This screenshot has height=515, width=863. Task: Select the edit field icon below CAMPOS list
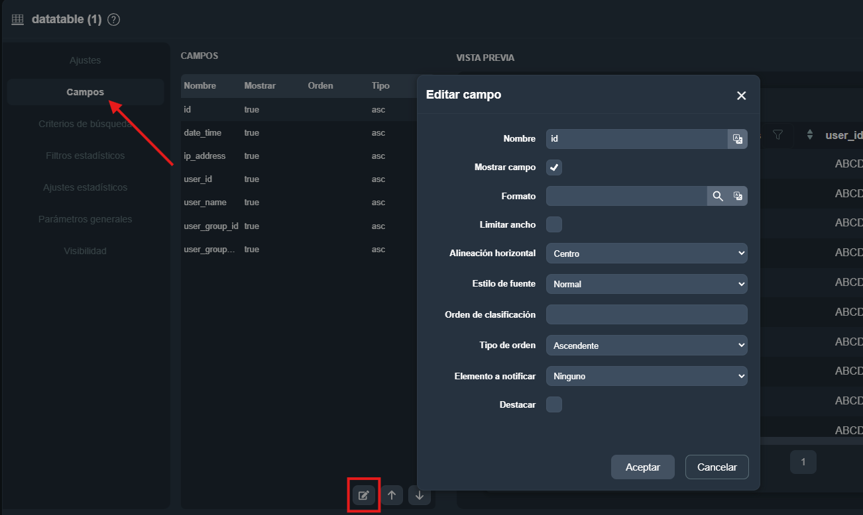tap(363, 494)
